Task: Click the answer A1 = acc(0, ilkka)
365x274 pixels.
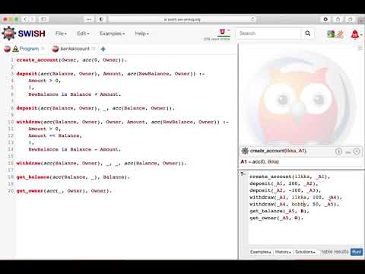Action: click(x=260, y=161)
